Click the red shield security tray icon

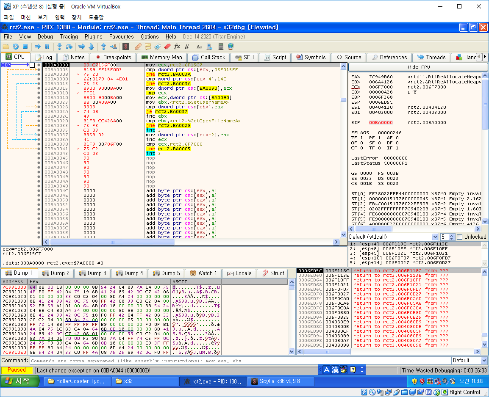point(422,381)
